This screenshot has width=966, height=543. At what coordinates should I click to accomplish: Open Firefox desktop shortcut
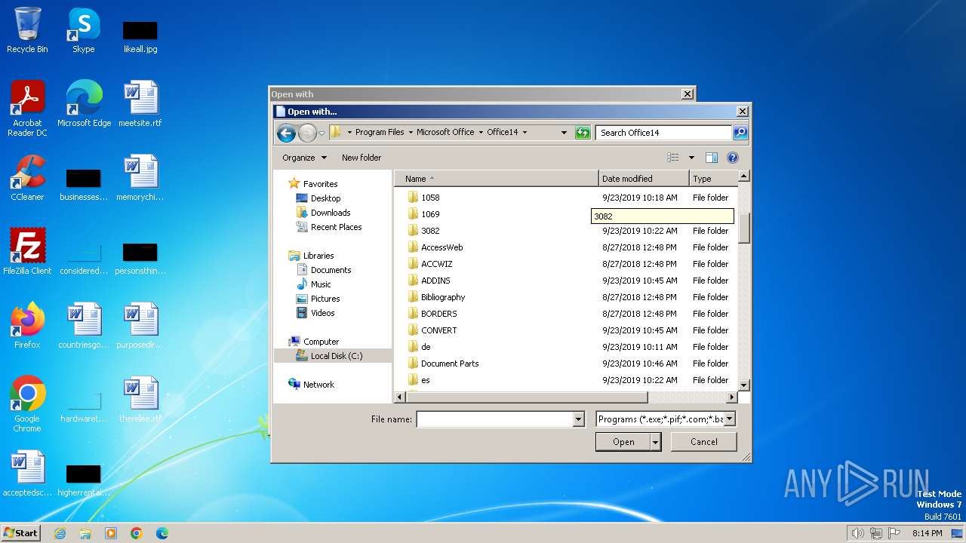27,326
